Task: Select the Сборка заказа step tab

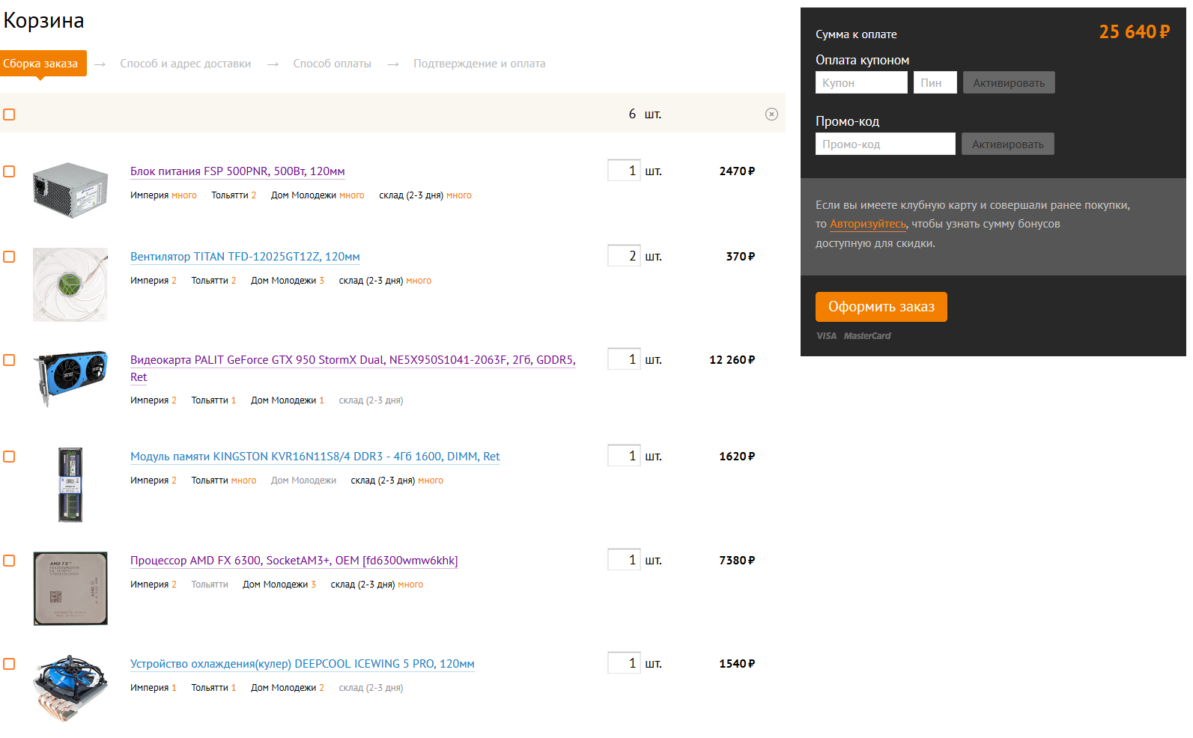Action: click(43, 64)
